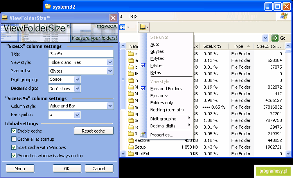
Task: Open the Views button dropdown arrow
Action: coord(128,27)
